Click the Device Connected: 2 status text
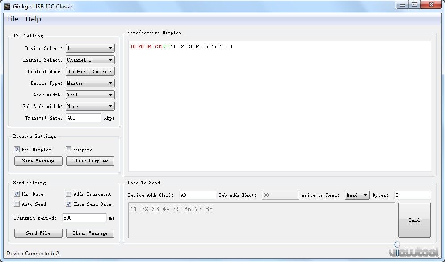 [33, 253]
